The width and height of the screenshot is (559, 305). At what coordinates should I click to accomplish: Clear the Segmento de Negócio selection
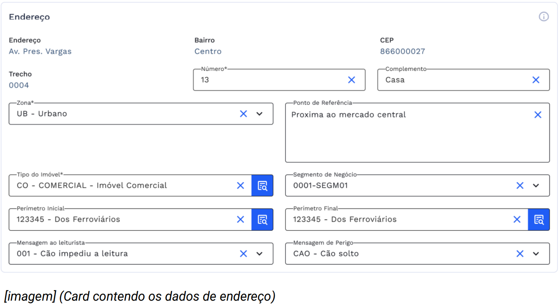(520, 186)
